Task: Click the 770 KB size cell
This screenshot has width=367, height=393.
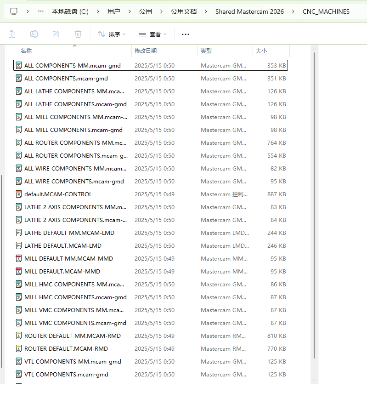Action: click(277, 348)
